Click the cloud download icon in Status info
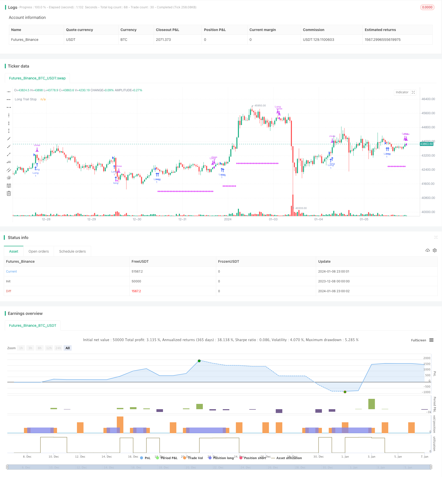 (427, 250)
